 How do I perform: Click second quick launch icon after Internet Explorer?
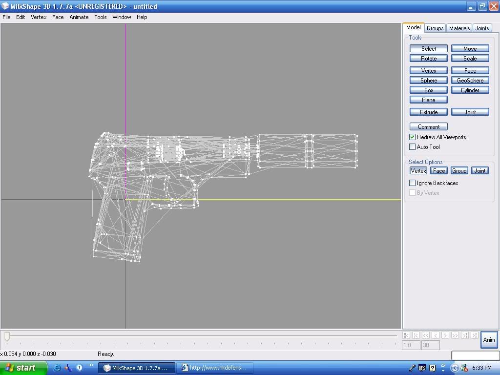pyautogui.click(x=68, y=368)
